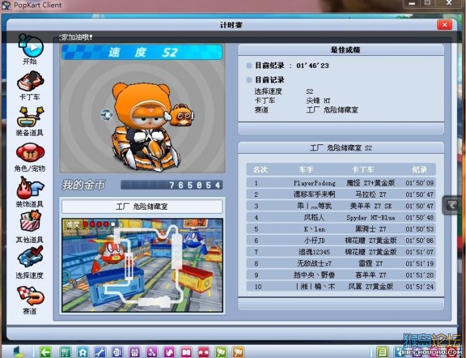Click the 纪录 column header
Viewport: 466px width, 358px height.
coord(419,170)
